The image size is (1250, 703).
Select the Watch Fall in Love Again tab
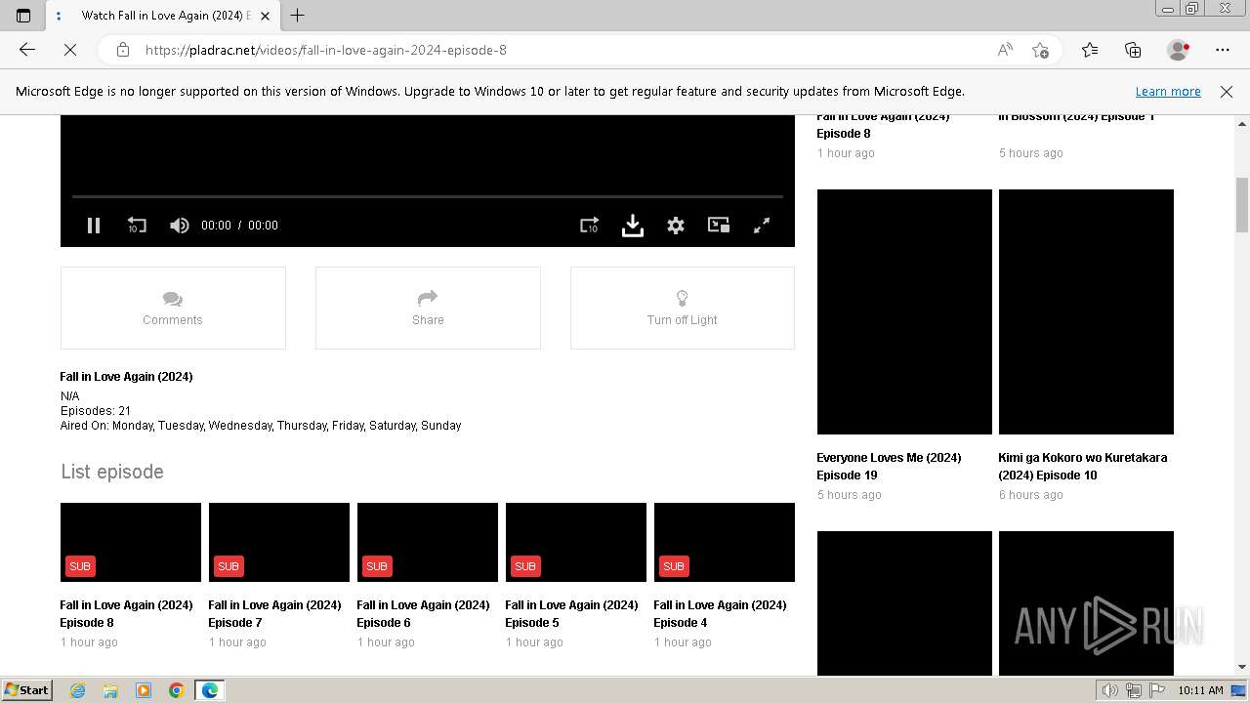coord(162,16)
